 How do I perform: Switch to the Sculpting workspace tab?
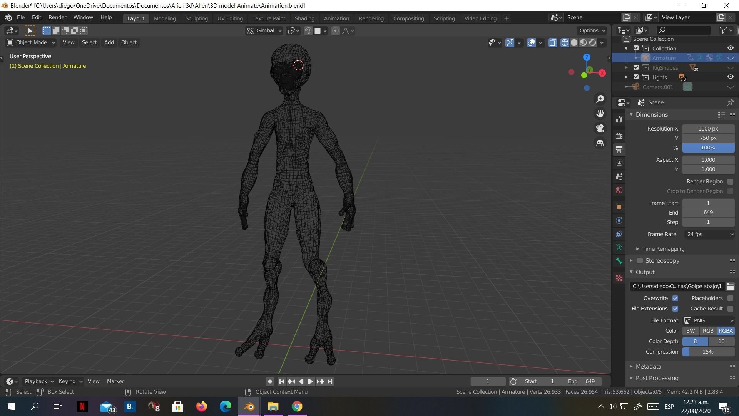tap(196, 18)
